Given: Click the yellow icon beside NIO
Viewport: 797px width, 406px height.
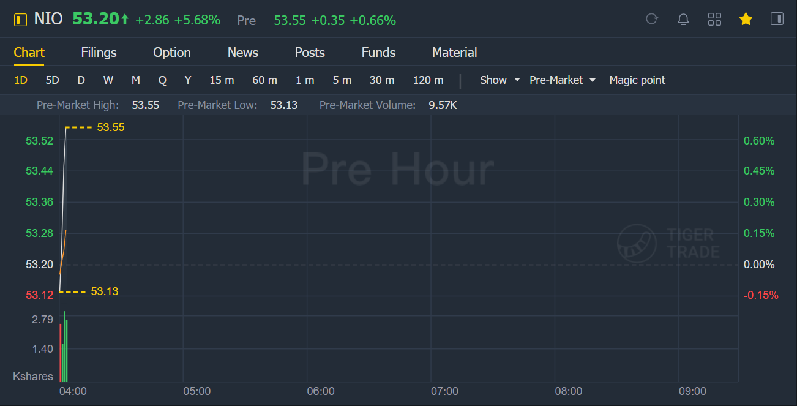Looking at the screenshot, I should click(x=21, y=20).
